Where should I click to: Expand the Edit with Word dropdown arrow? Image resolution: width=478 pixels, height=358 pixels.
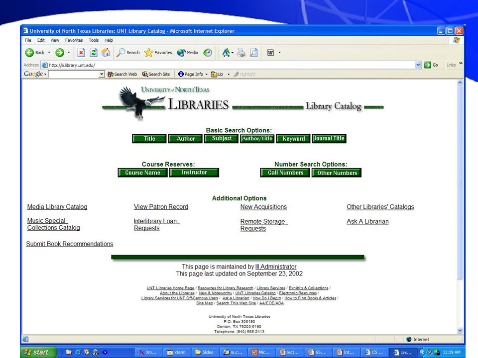pyautogui.click(x=279, y=52)
